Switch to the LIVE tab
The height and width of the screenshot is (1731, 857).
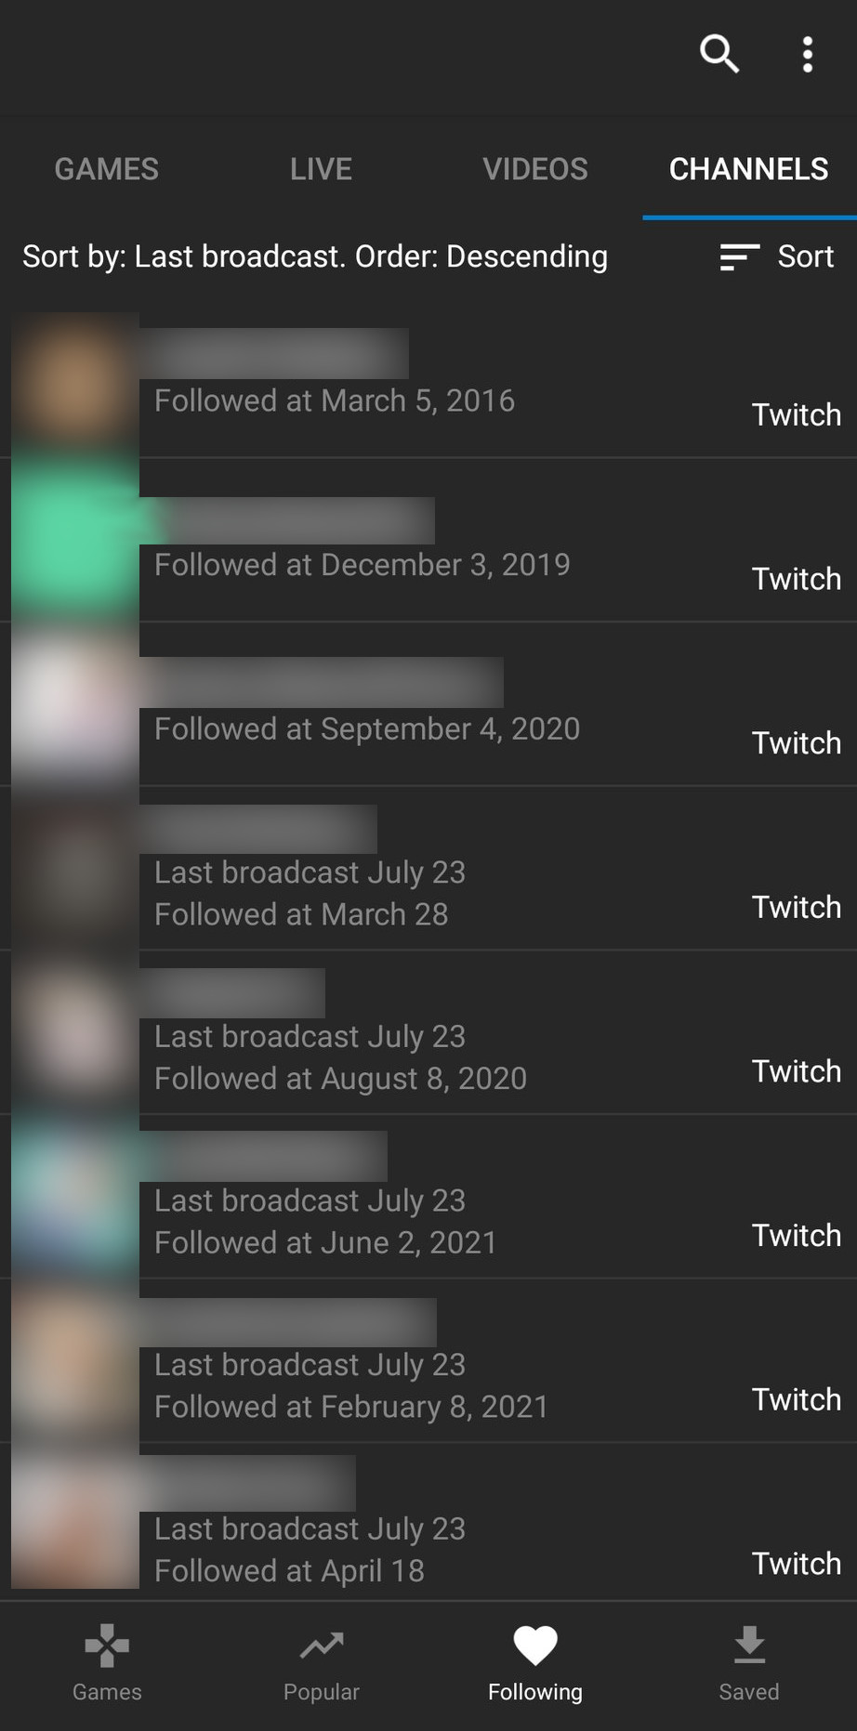tap(321, 169)
